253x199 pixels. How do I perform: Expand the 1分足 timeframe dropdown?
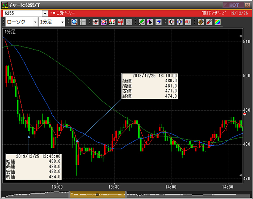tap(62, 22)
